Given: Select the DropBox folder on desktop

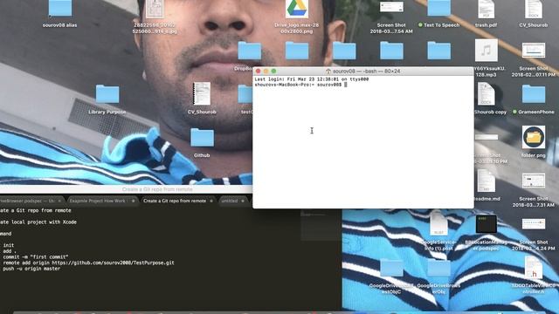Looking at the screenshot, I should click(250, 51).
